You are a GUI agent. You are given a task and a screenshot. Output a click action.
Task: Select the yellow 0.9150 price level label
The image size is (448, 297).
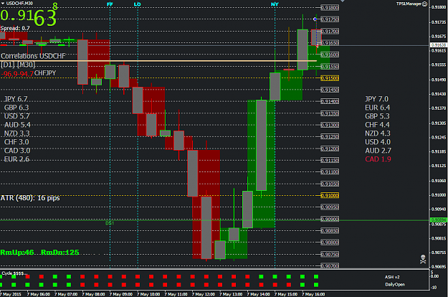pos(330,78)
